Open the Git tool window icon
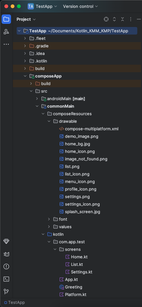This screenshot has width=142, height=307. coord(6,292)
